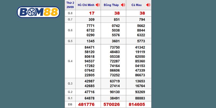This screenshot has height=108, width=216.
Task: Select the G.4 row label
Action: 70,61
